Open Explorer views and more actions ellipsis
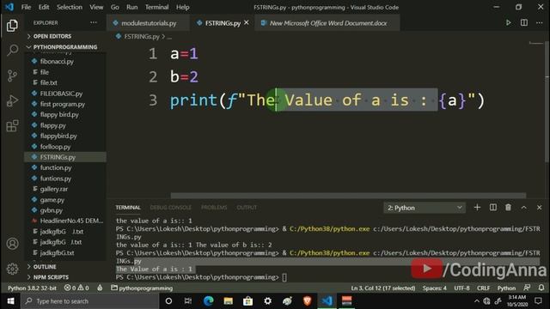Viewport: 550px width, 309px height. (94, 23)
